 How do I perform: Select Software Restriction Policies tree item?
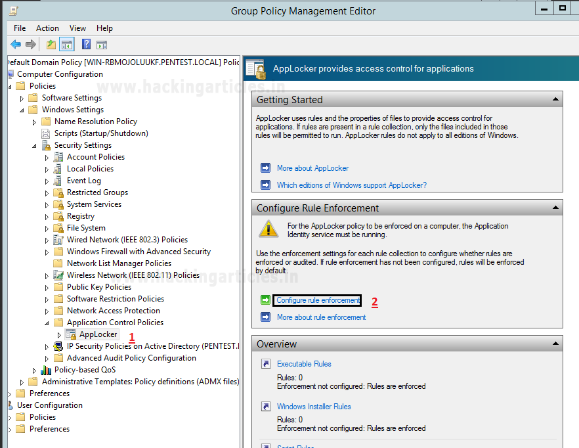pos(116,299)
